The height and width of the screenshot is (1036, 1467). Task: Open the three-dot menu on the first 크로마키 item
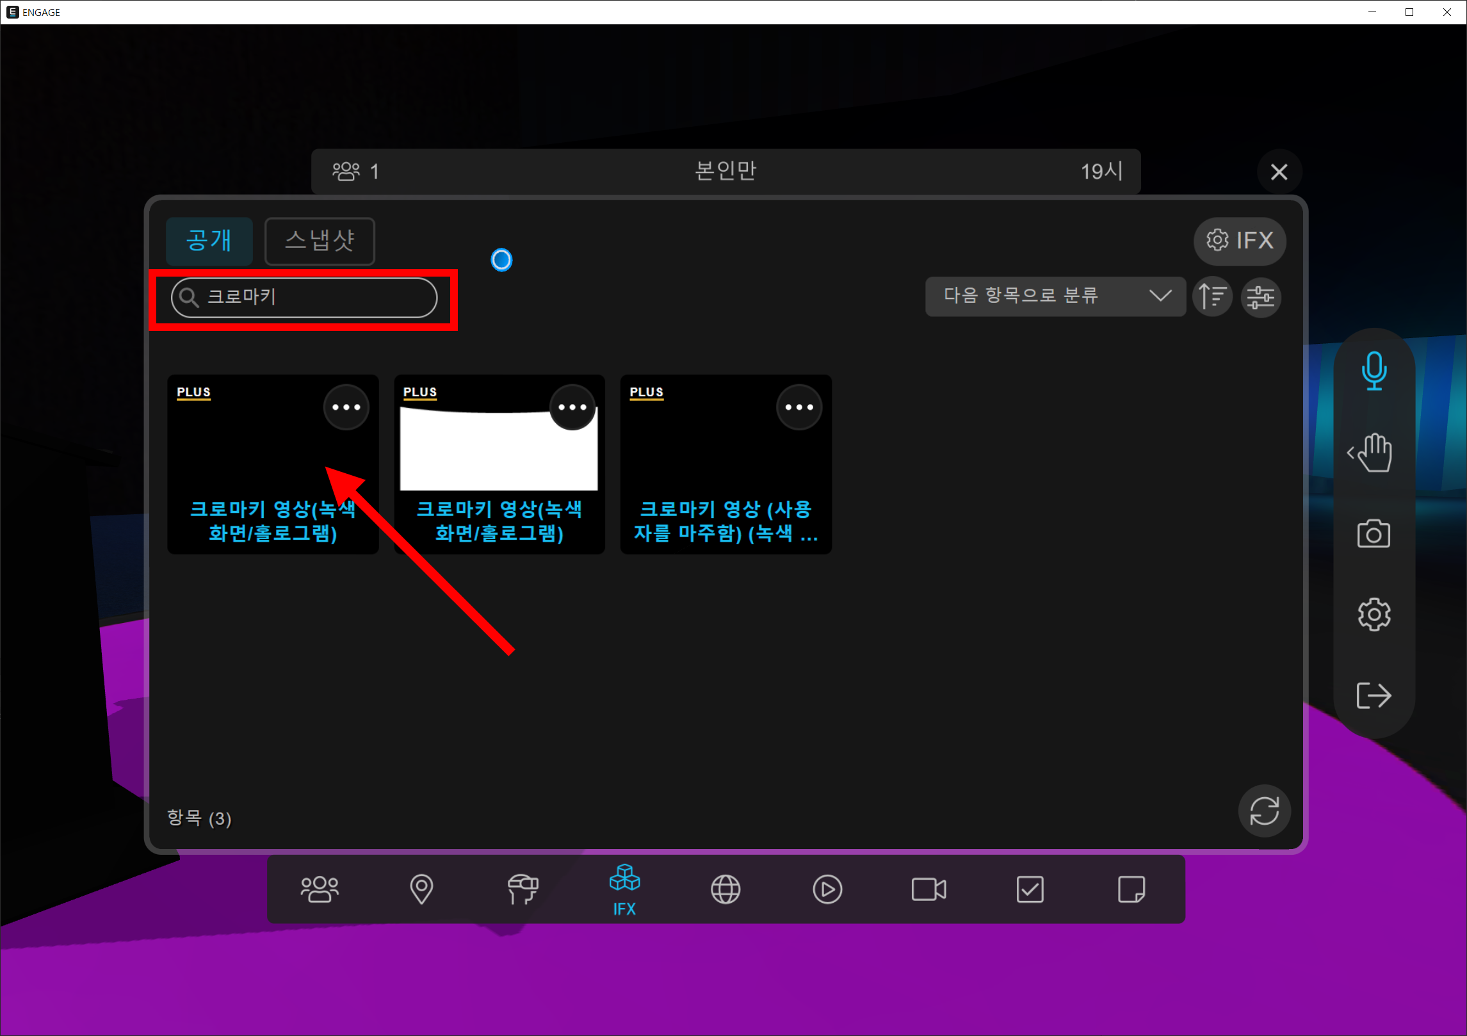point(346,407)
